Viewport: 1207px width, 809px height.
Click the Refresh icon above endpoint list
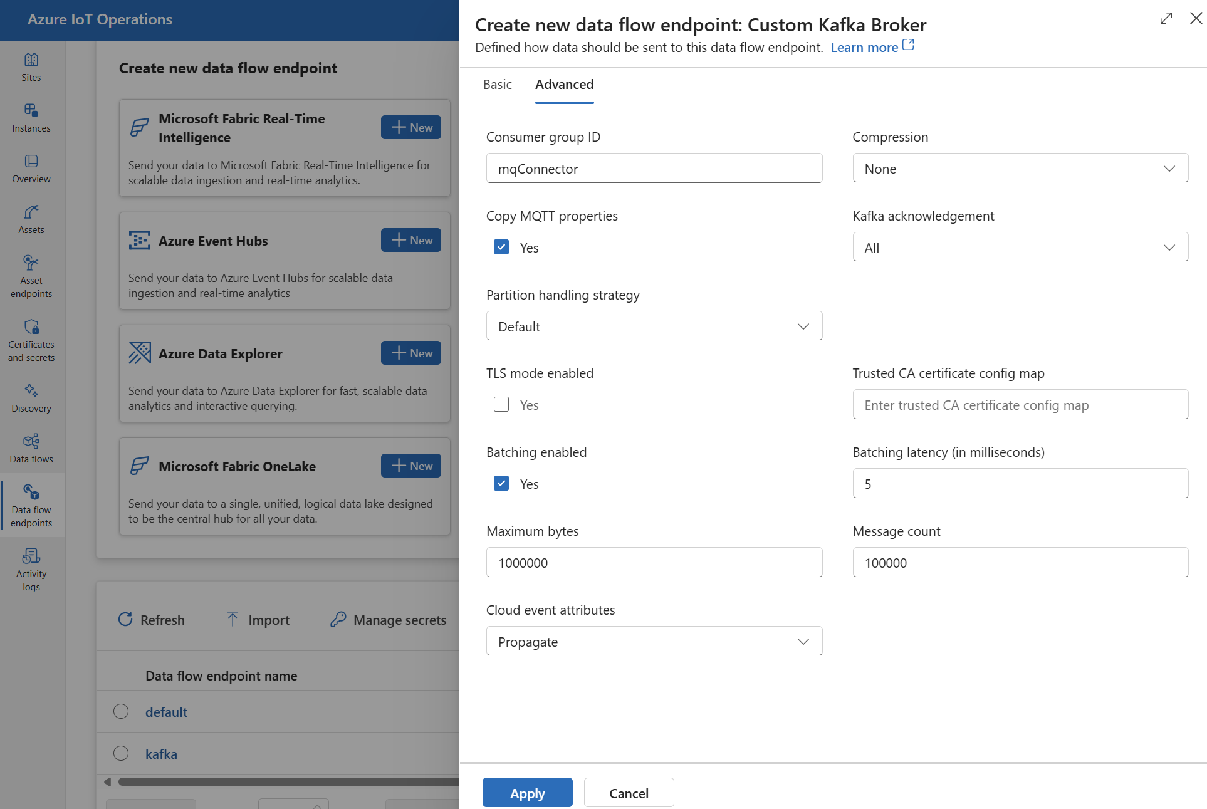[126, 619]
